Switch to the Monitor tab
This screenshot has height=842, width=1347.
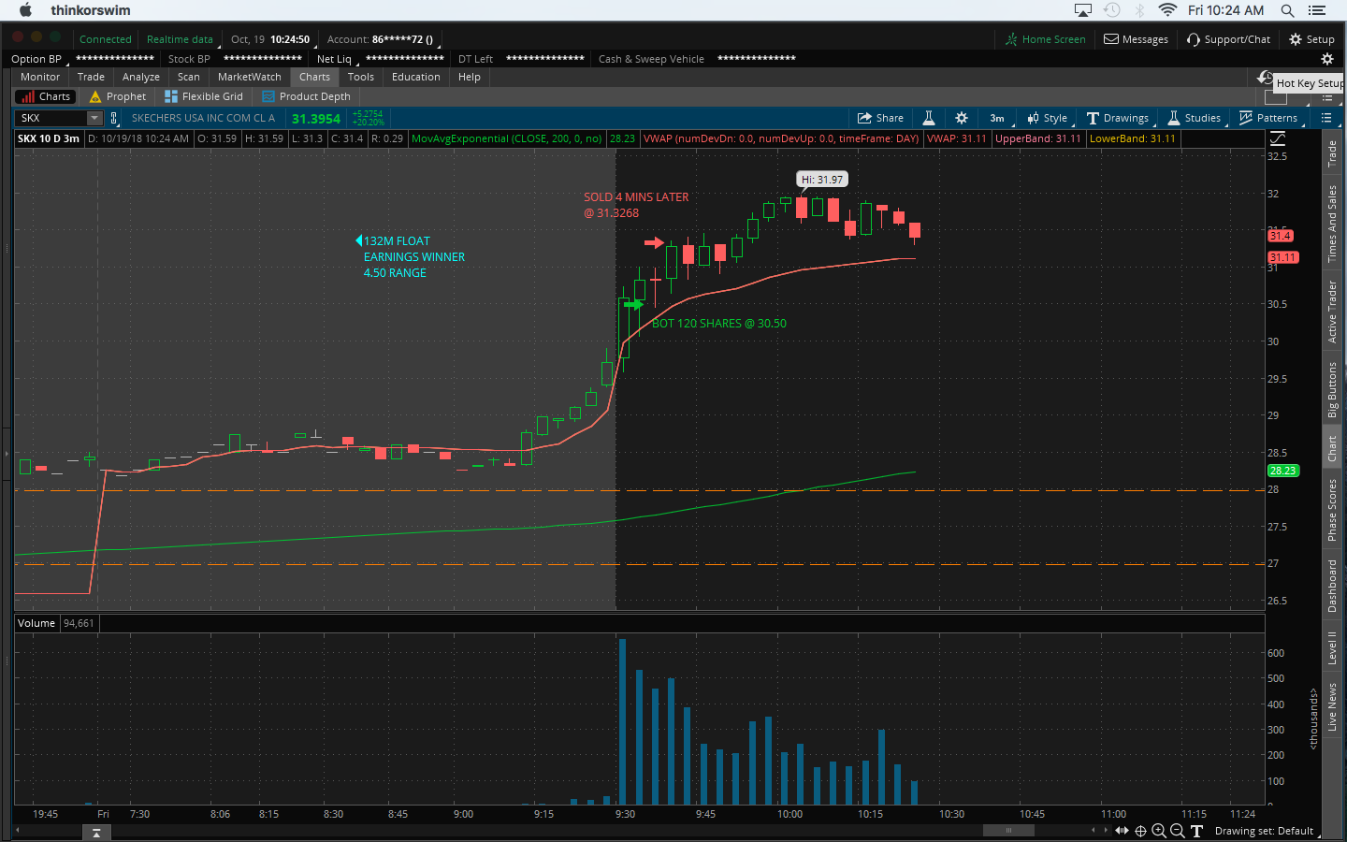click(40, 77)
